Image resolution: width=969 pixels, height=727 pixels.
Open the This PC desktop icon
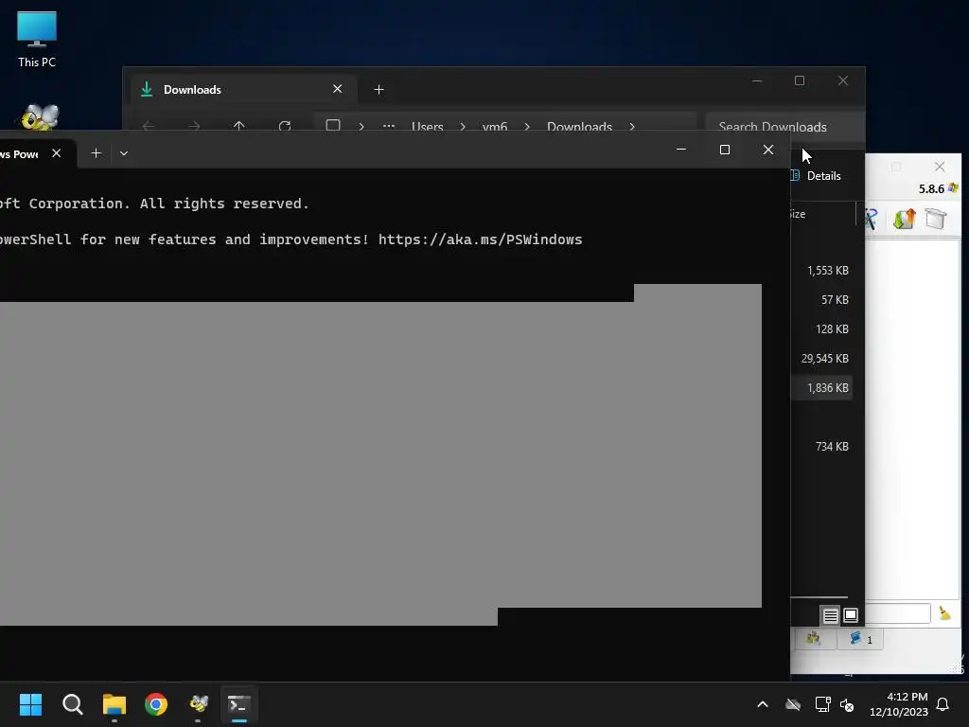click(37, 40)
